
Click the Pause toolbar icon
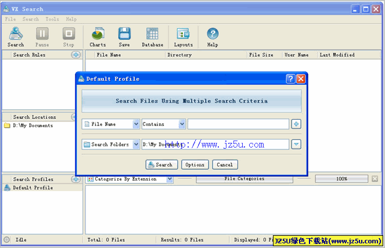42,37
